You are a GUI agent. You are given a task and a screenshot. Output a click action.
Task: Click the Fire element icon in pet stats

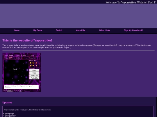(30, 55)
